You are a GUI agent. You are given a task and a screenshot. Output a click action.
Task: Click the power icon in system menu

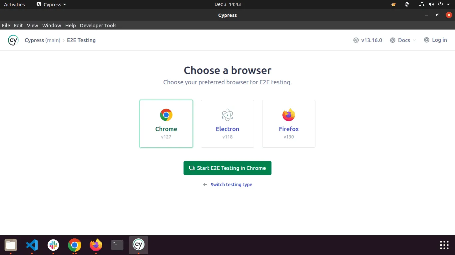click(440, 4)
